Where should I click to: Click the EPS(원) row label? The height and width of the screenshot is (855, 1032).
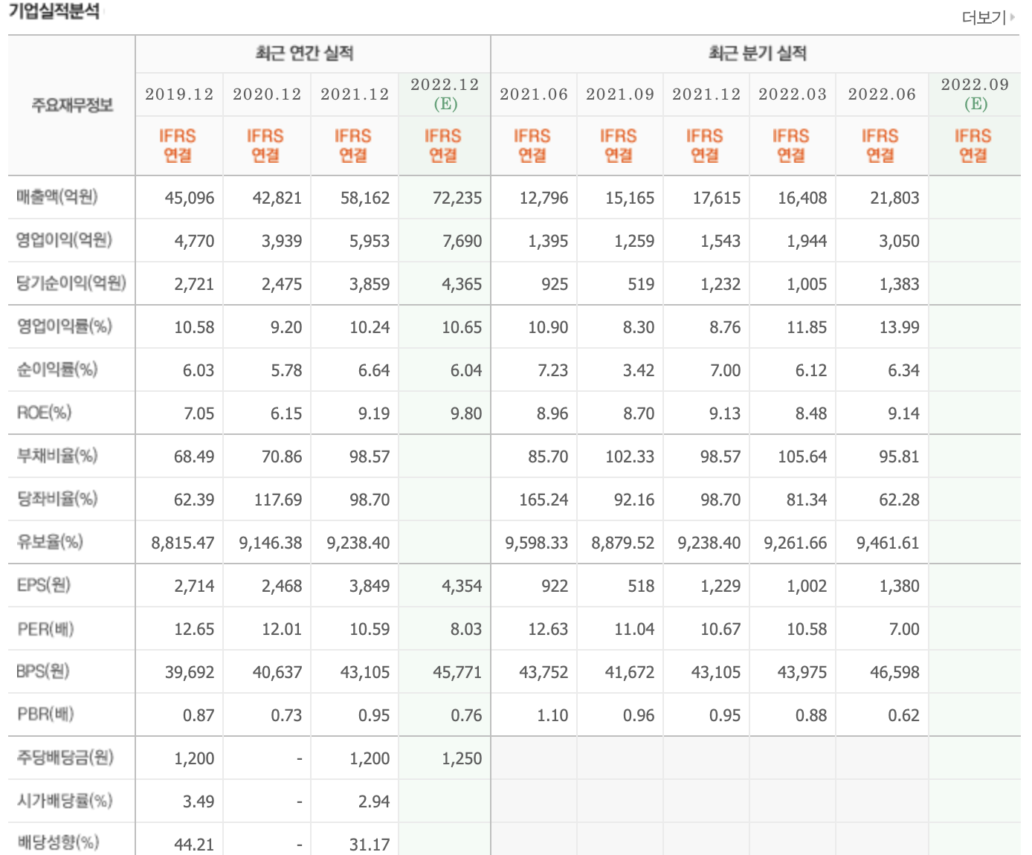point(44,585)
